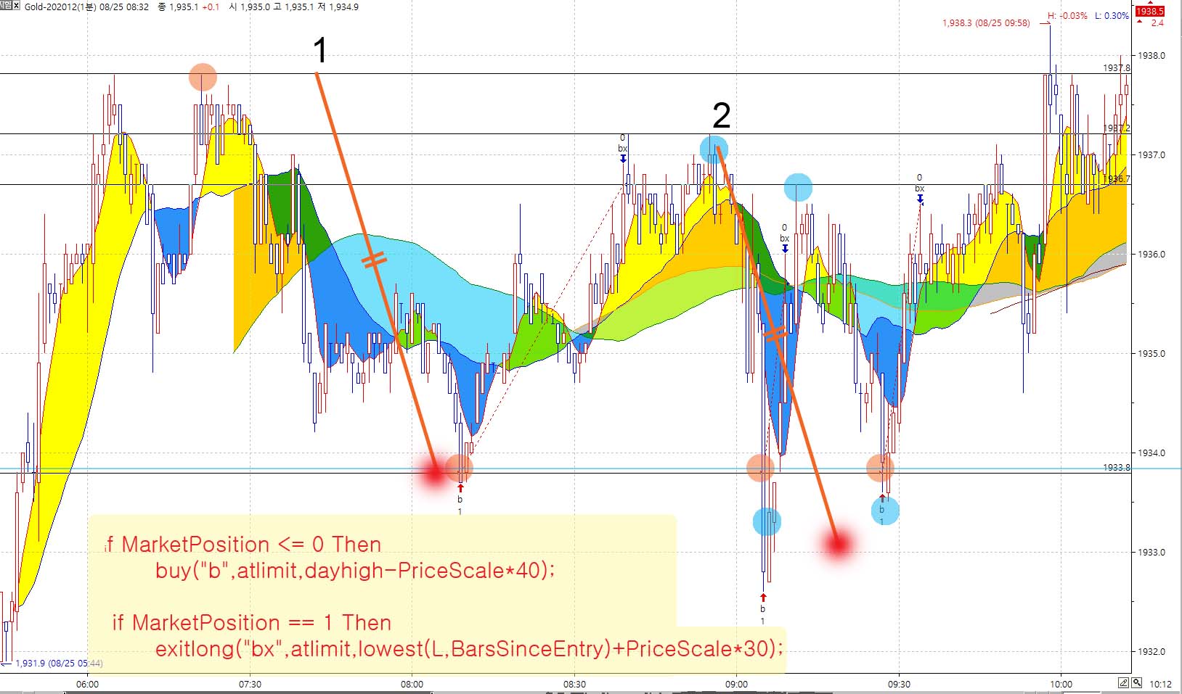Click the bx exit arrow near 08:40
Viewport: 1182px width, 694px height.
tap(623, 158)
